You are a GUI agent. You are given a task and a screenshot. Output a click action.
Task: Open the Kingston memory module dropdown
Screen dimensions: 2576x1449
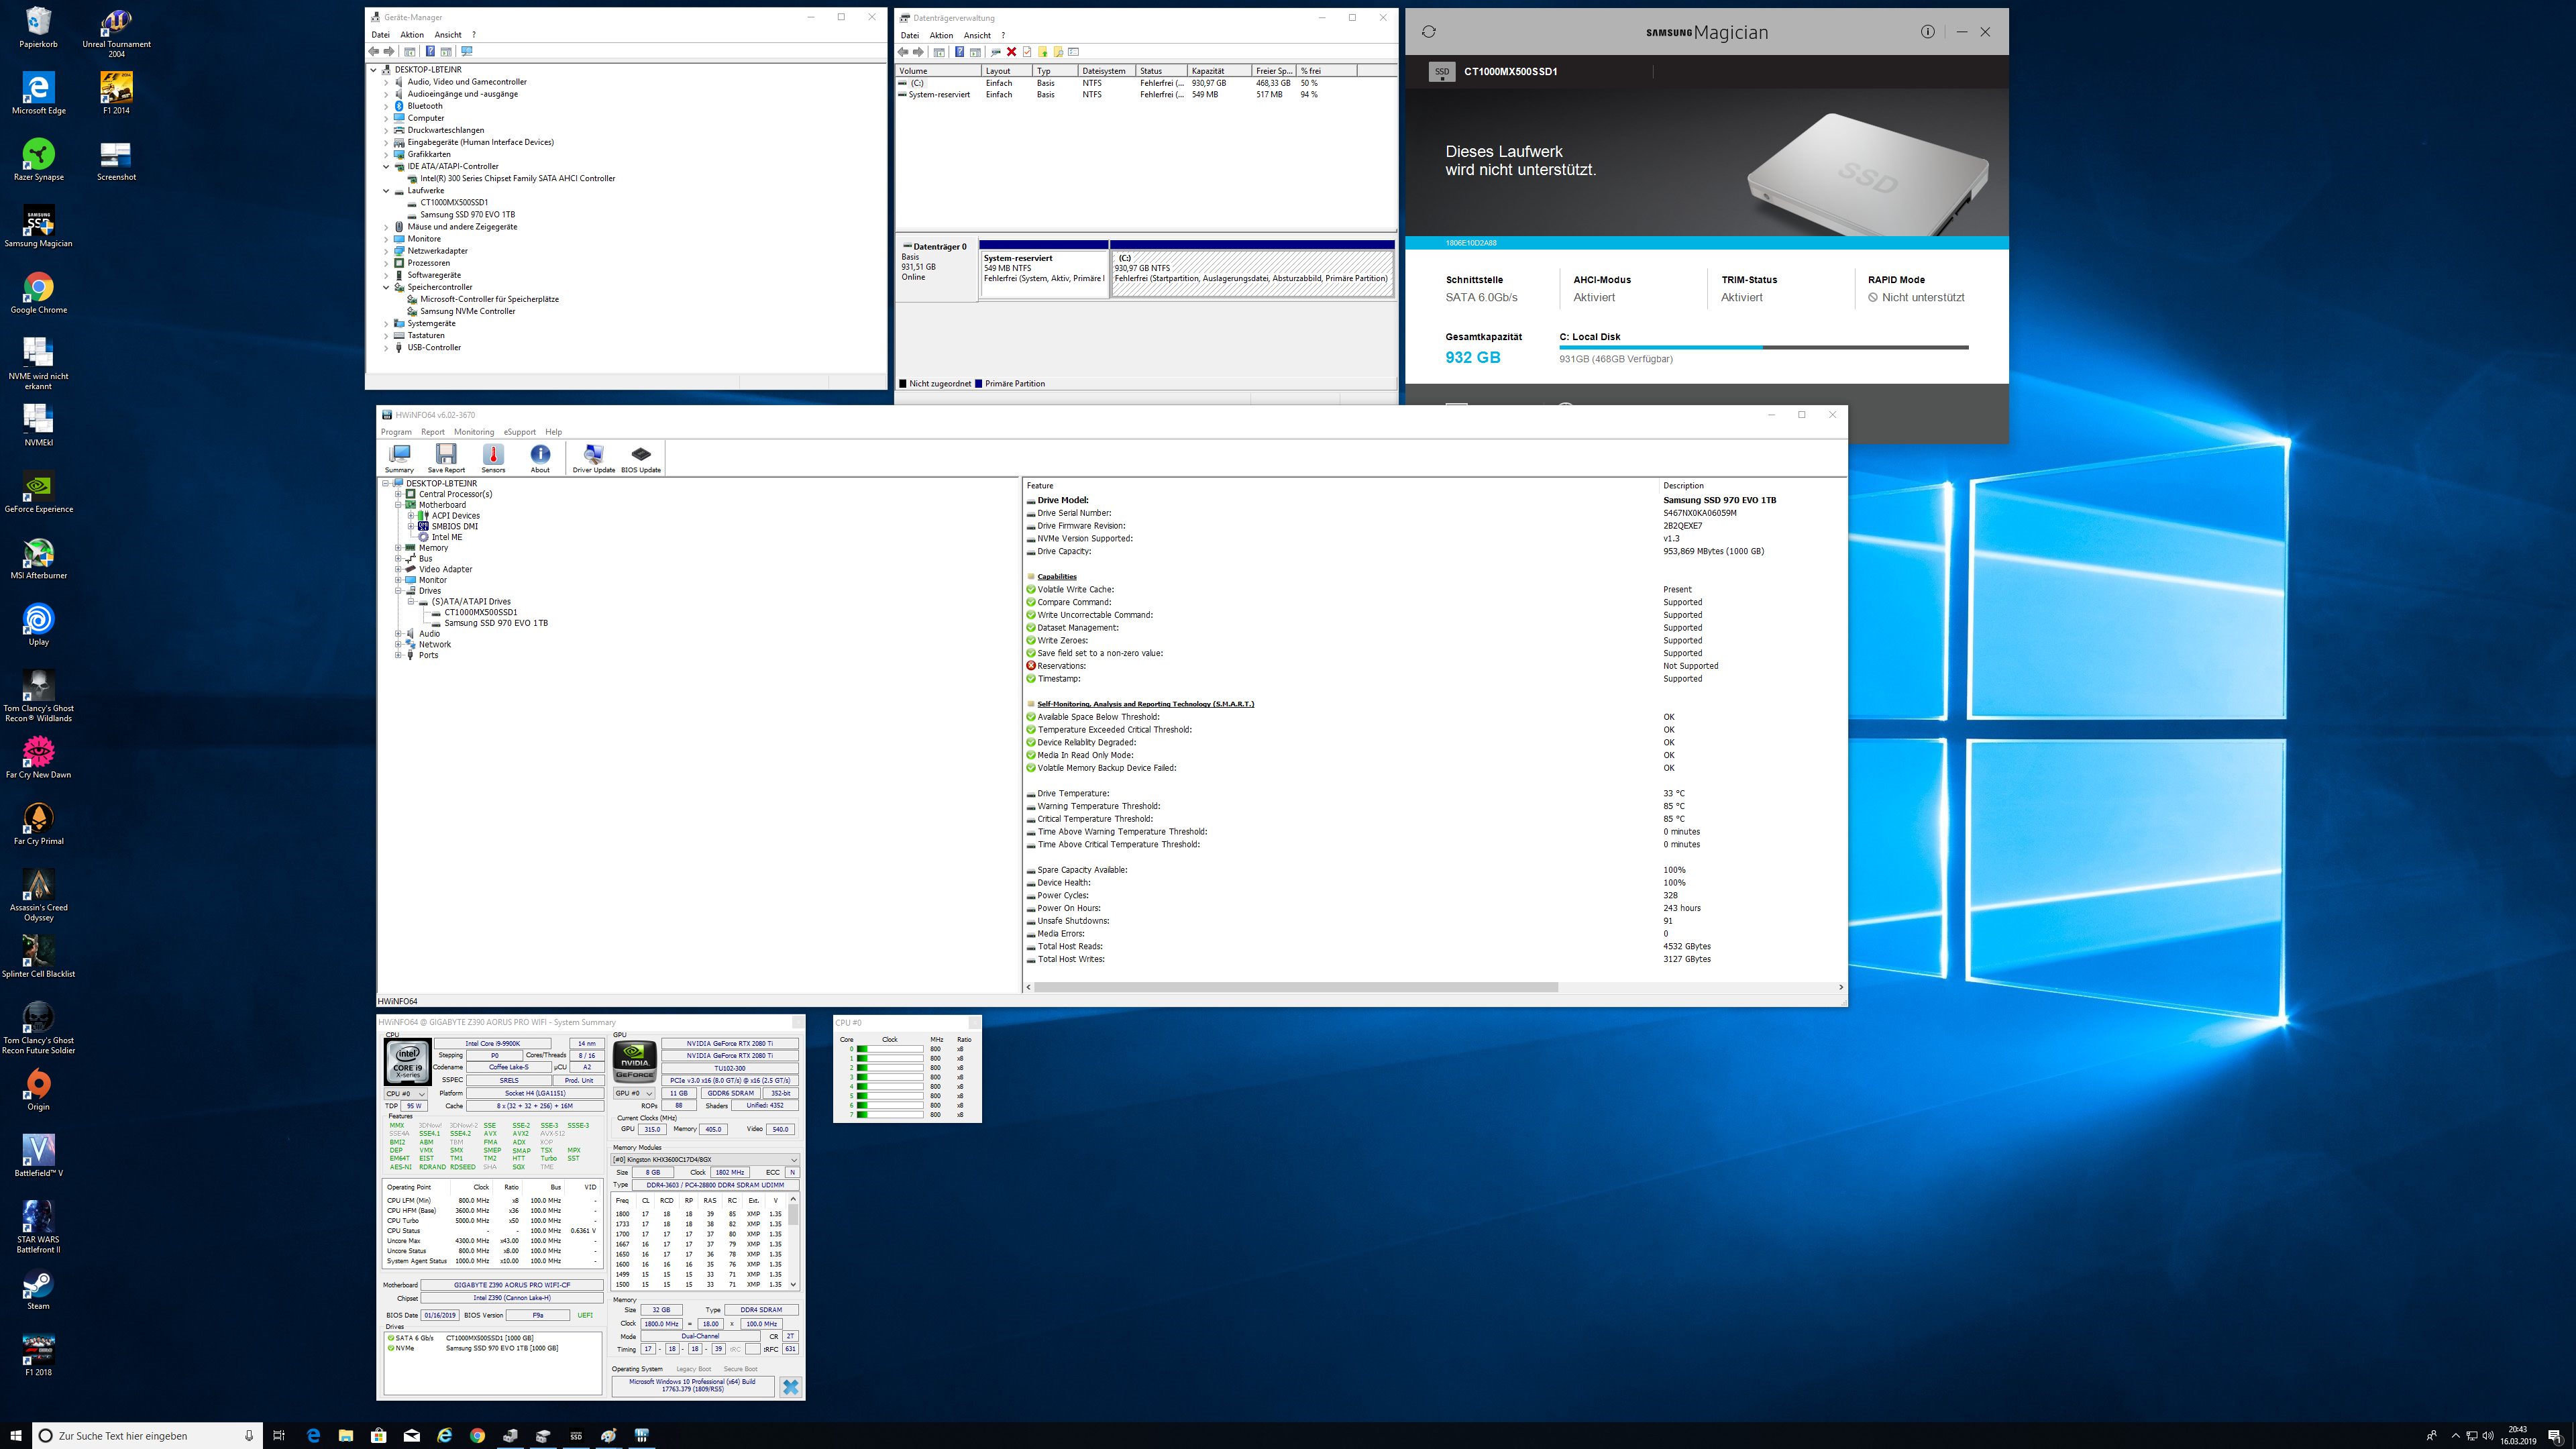point(794,1159)
